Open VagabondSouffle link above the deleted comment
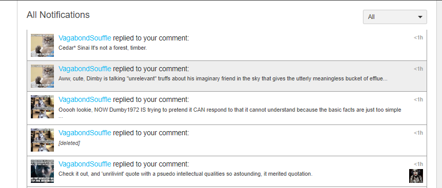442x188 pixels. 85,133
